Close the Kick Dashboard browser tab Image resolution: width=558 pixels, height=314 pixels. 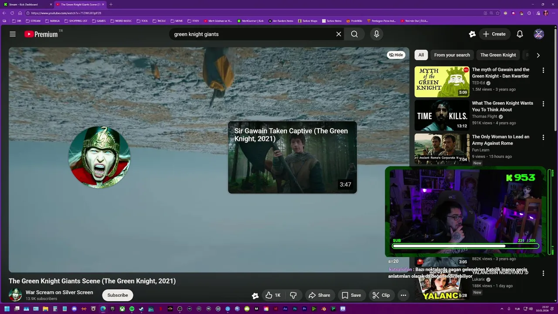point(51,4)
